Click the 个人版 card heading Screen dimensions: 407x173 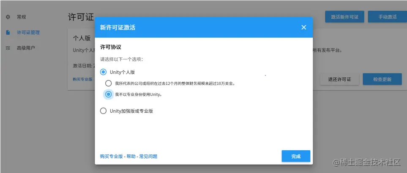[82, 38]
